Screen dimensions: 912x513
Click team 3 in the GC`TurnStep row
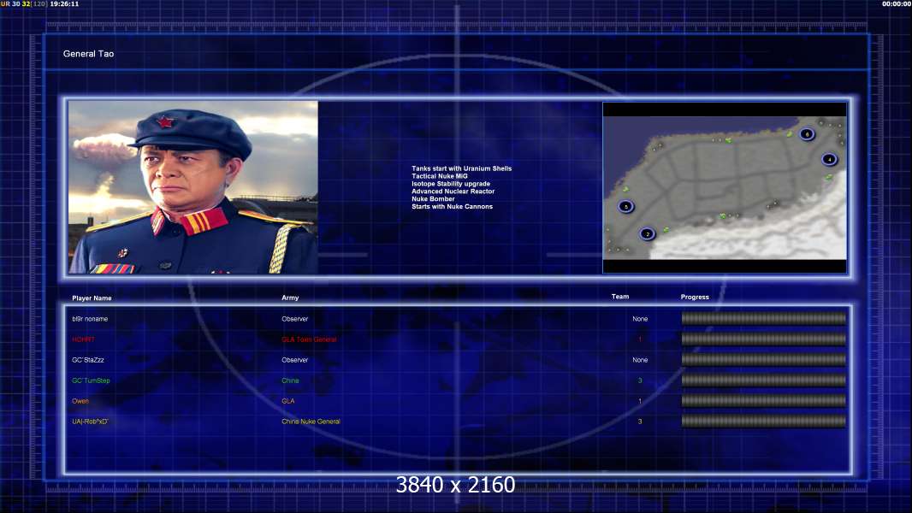click(x=640, y=380)
